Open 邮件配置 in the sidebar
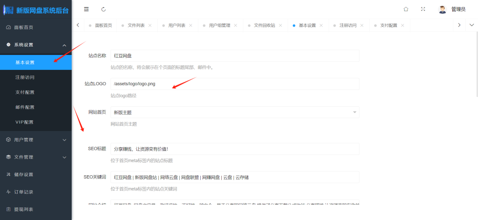The height and width of the screenshot is (220, 478). pyautogui.click(x=35, y=107)
